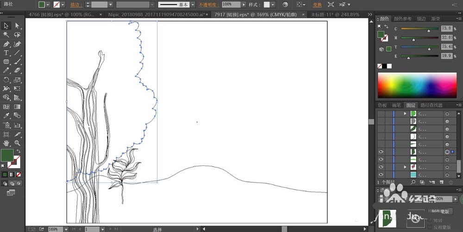Select the Magic Wand tool

(x=6, y=35)
